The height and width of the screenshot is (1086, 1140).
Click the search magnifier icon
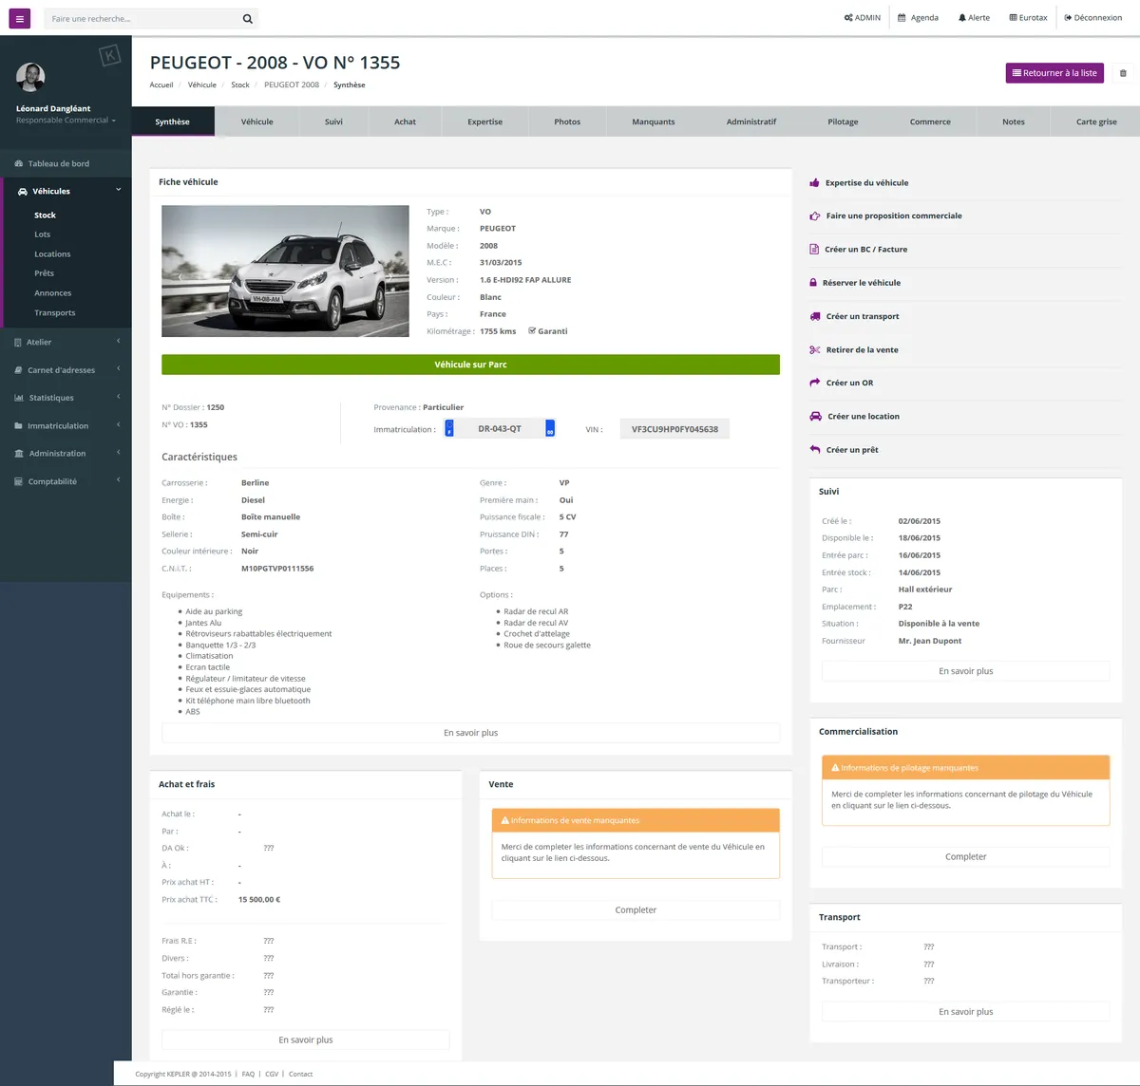pos(248,18)
